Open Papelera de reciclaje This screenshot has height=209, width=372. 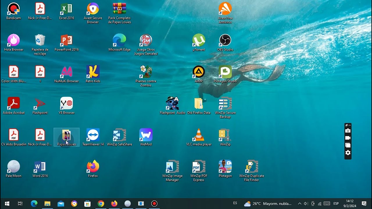(x=40, y=45)
